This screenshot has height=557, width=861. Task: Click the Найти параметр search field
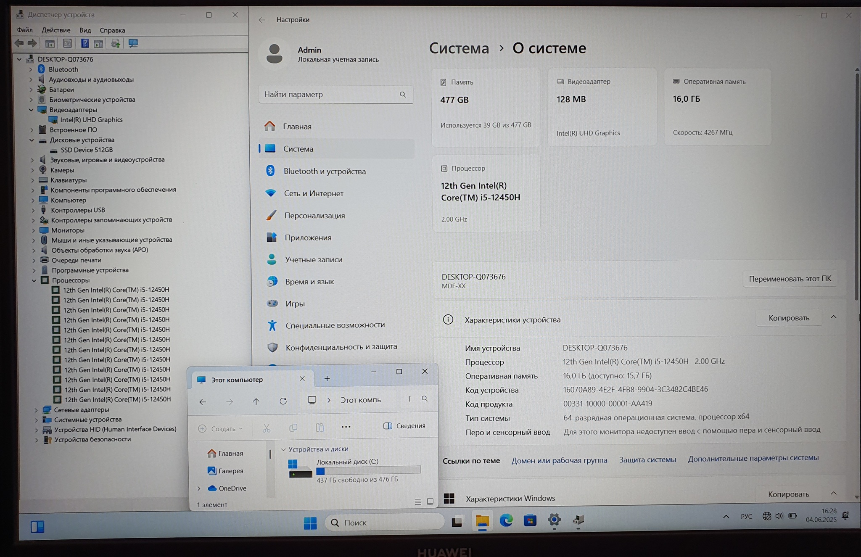coord(328,95)
